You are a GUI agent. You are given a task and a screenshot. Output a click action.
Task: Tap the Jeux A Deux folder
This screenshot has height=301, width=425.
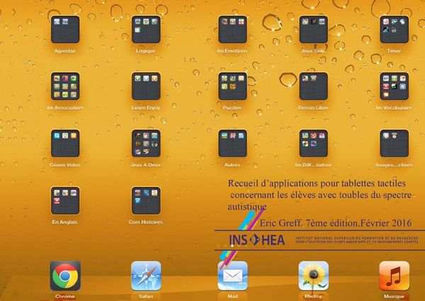(x=146, y=143)
